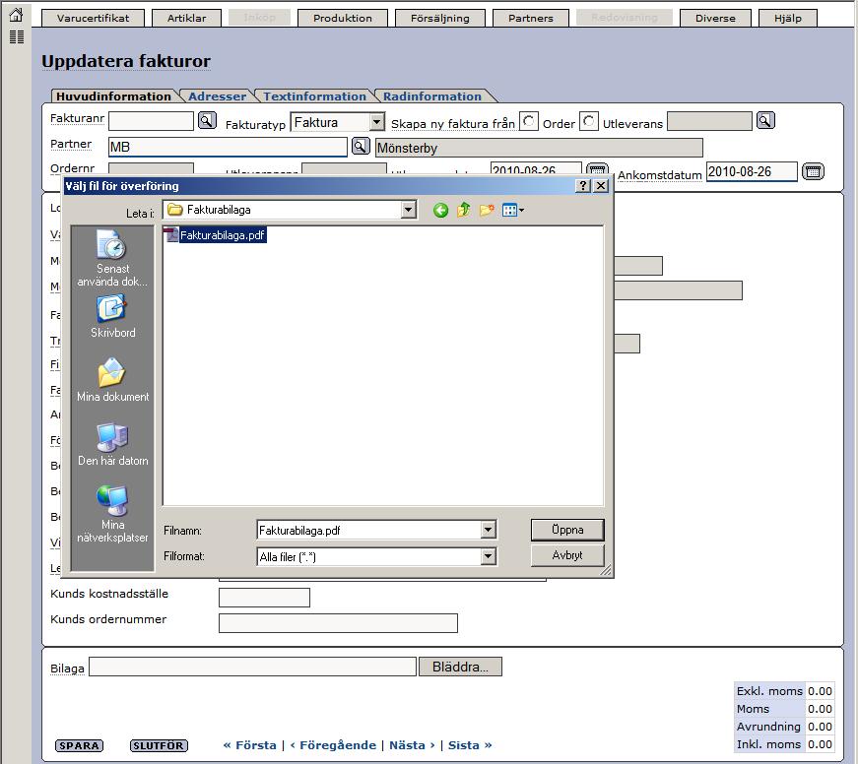Go to the home icon

click(x=17, y=15)
